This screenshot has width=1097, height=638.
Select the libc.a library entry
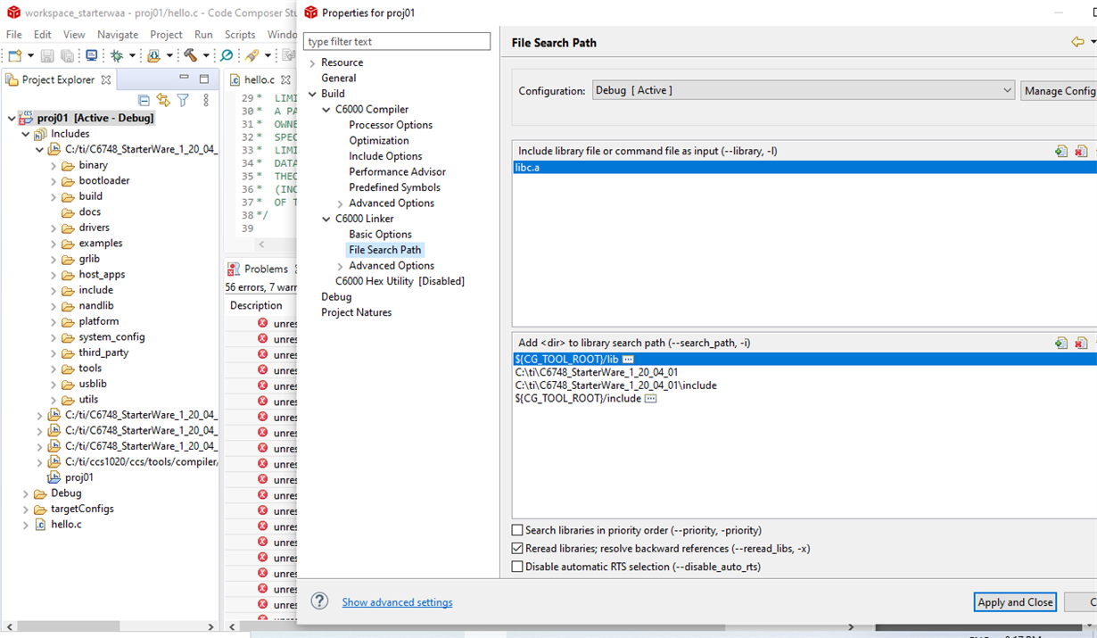[x=804, y=167]
